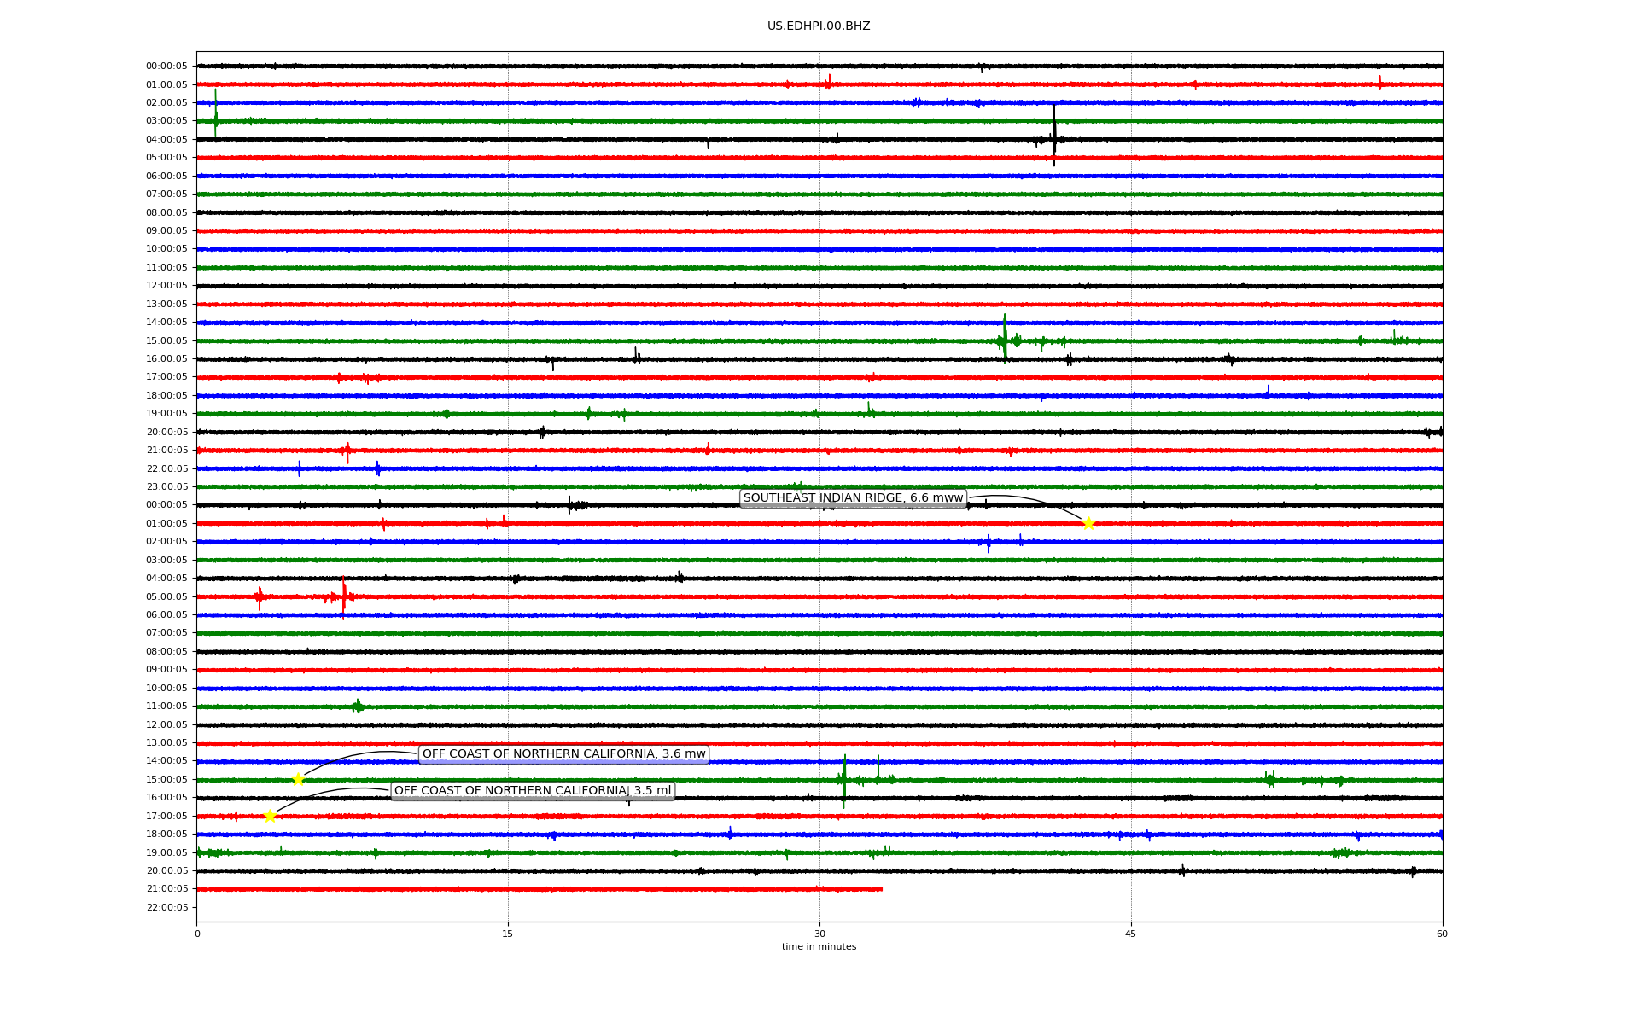Click the 12:00:05 label in the lower half
This screenshot has height=1024, width=1639.
click(166, 724)
